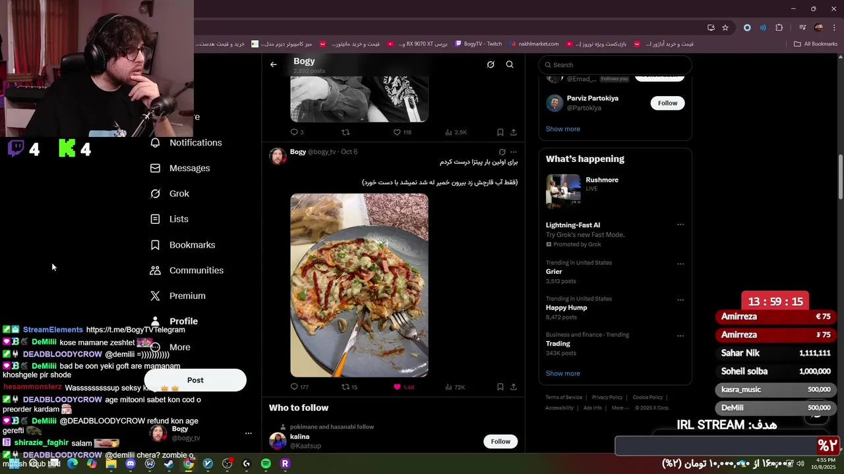Image resolution: width=844 pixels, height=474 pixels.
Task: Open Steam from taskbar
Action: (x=169, y=464)
